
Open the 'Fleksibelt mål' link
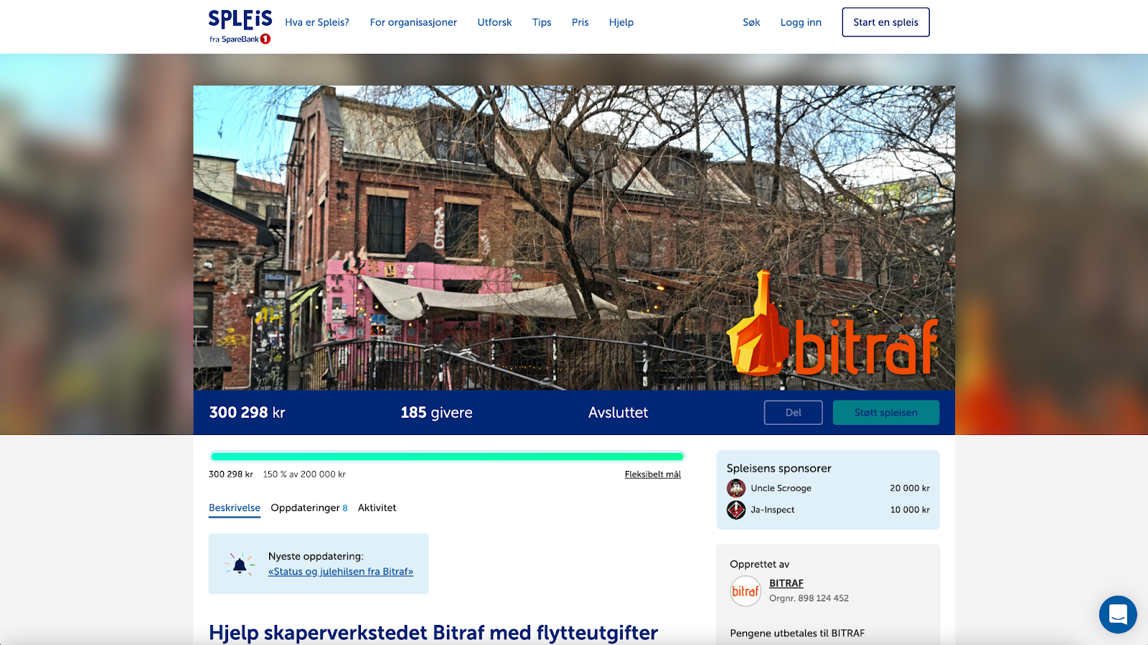click(652, 474)
